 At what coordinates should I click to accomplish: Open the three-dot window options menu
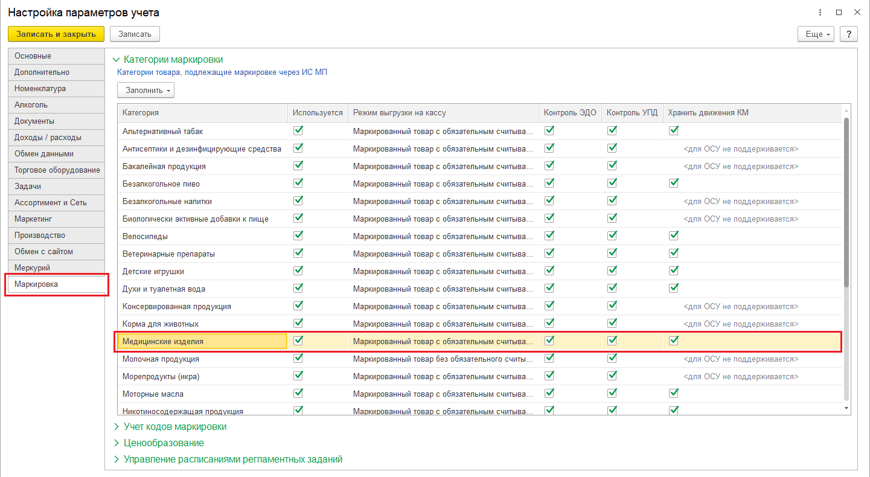(820, 13)
